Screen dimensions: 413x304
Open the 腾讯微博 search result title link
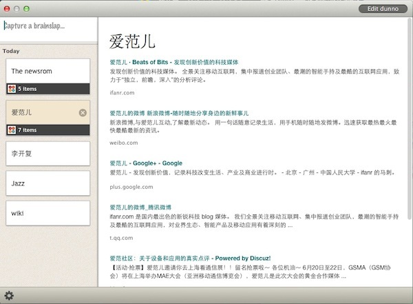[x=140, y=207]
